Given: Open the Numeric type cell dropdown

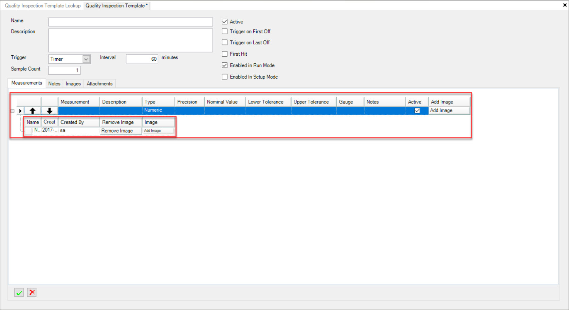Looking at the screenshot, I should click(x=158, y=110).
